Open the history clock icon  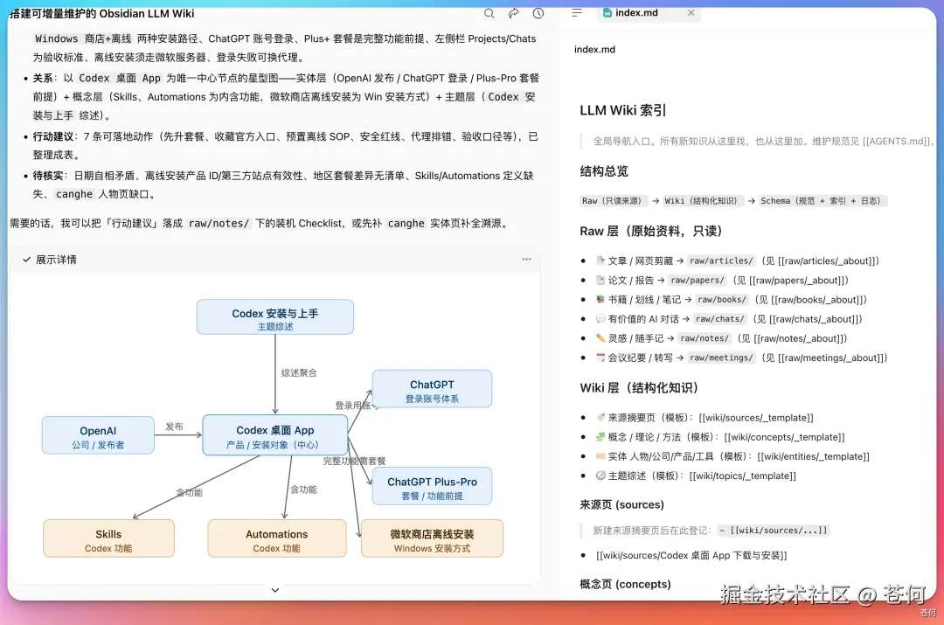pos(538,13)
